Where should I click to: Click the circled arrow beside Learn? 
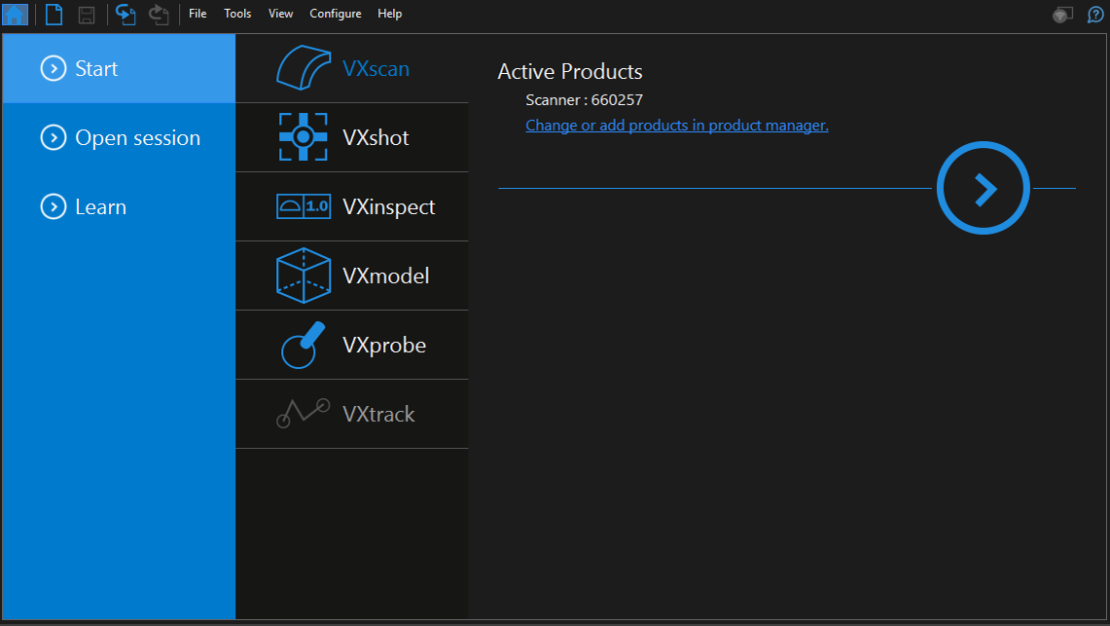pyautogui.click(x=54, y=206)
